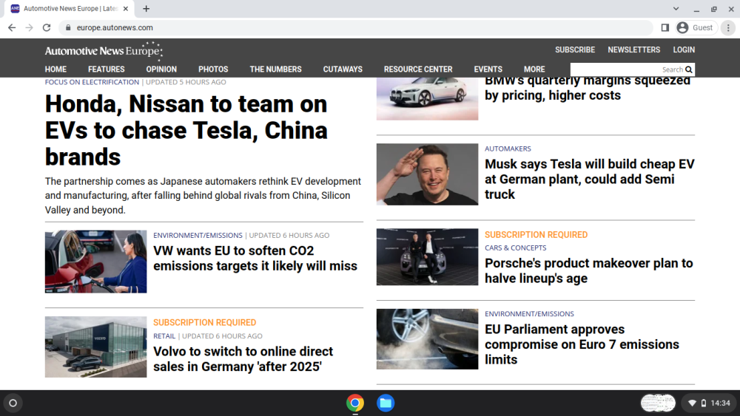
Task: Open the VW CO2 emissions targets headline
Action: point(255,258)
